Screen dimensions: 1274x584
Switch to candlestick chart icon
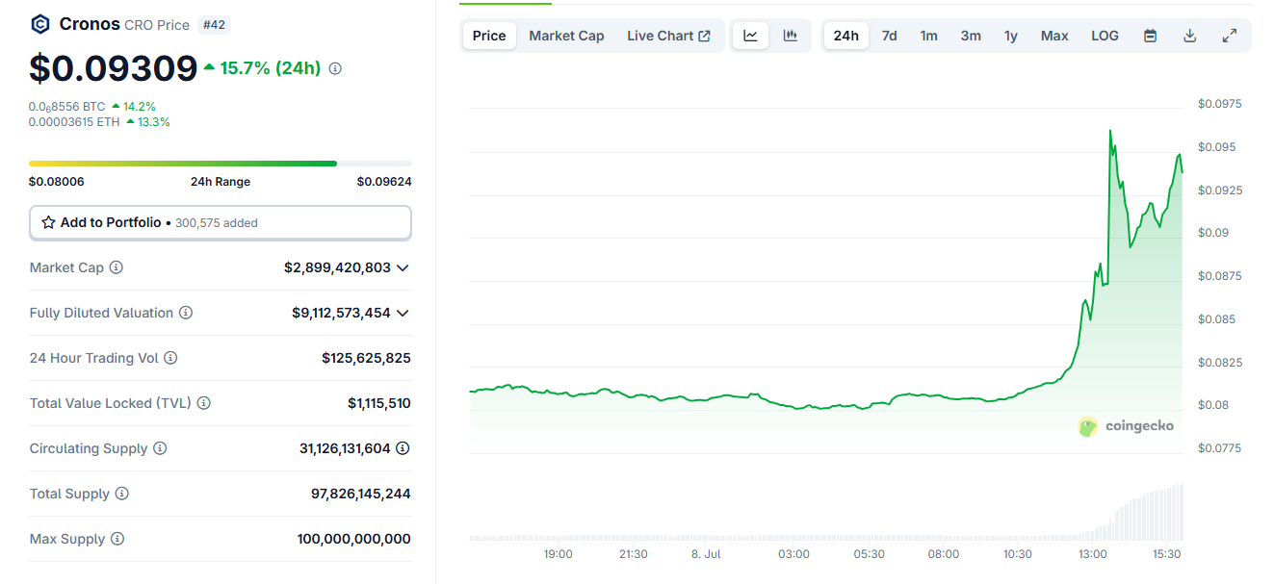791,36
